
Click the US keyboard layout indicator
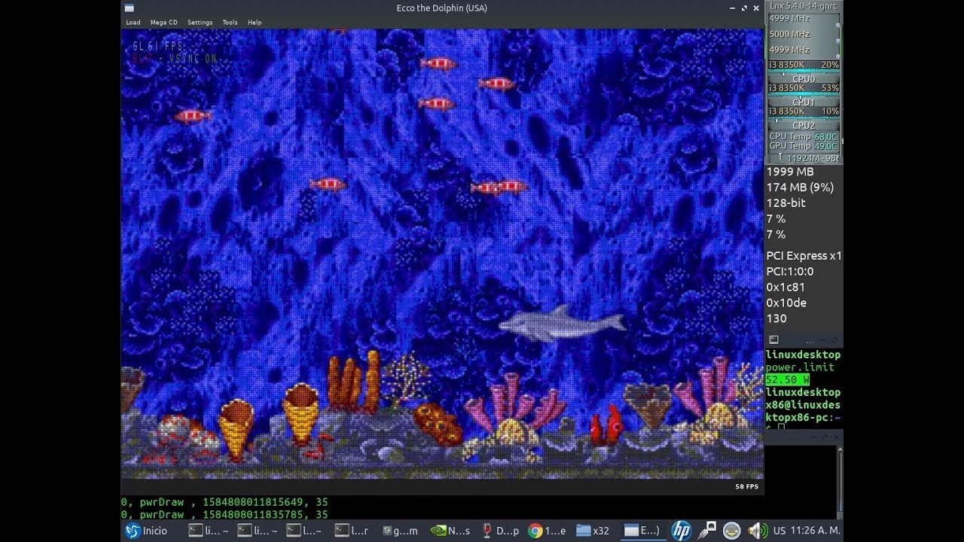pyautogui.click(x=779, y=531)
